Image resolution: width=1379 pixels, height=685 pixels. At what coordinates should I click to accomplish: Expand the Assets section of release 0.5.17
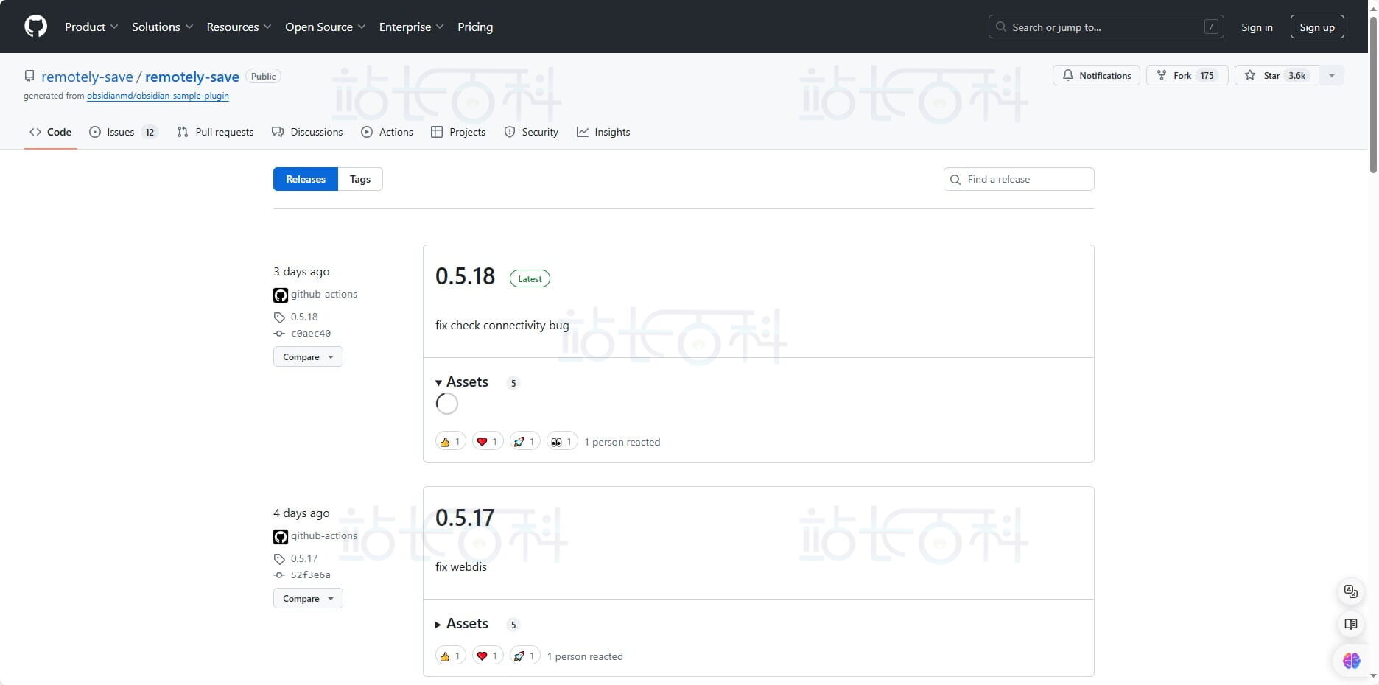(x=462, y=624)
